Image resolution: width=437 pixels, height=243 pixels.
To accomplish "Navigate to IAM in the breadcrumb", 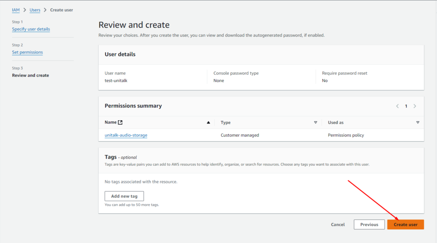I will pos(16,10).
